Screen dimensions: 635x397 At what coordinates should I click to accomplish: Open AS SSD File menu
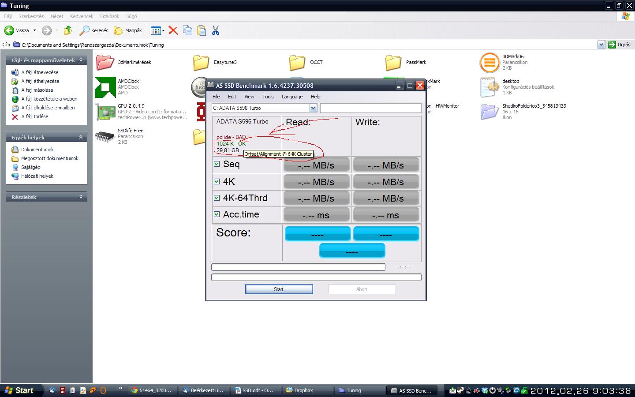(x=216, y=97)
